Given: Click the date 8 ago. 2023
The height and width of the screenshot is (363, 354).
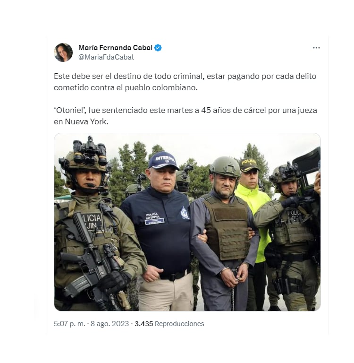Looking at the screenshot, I should coord(110,324).
